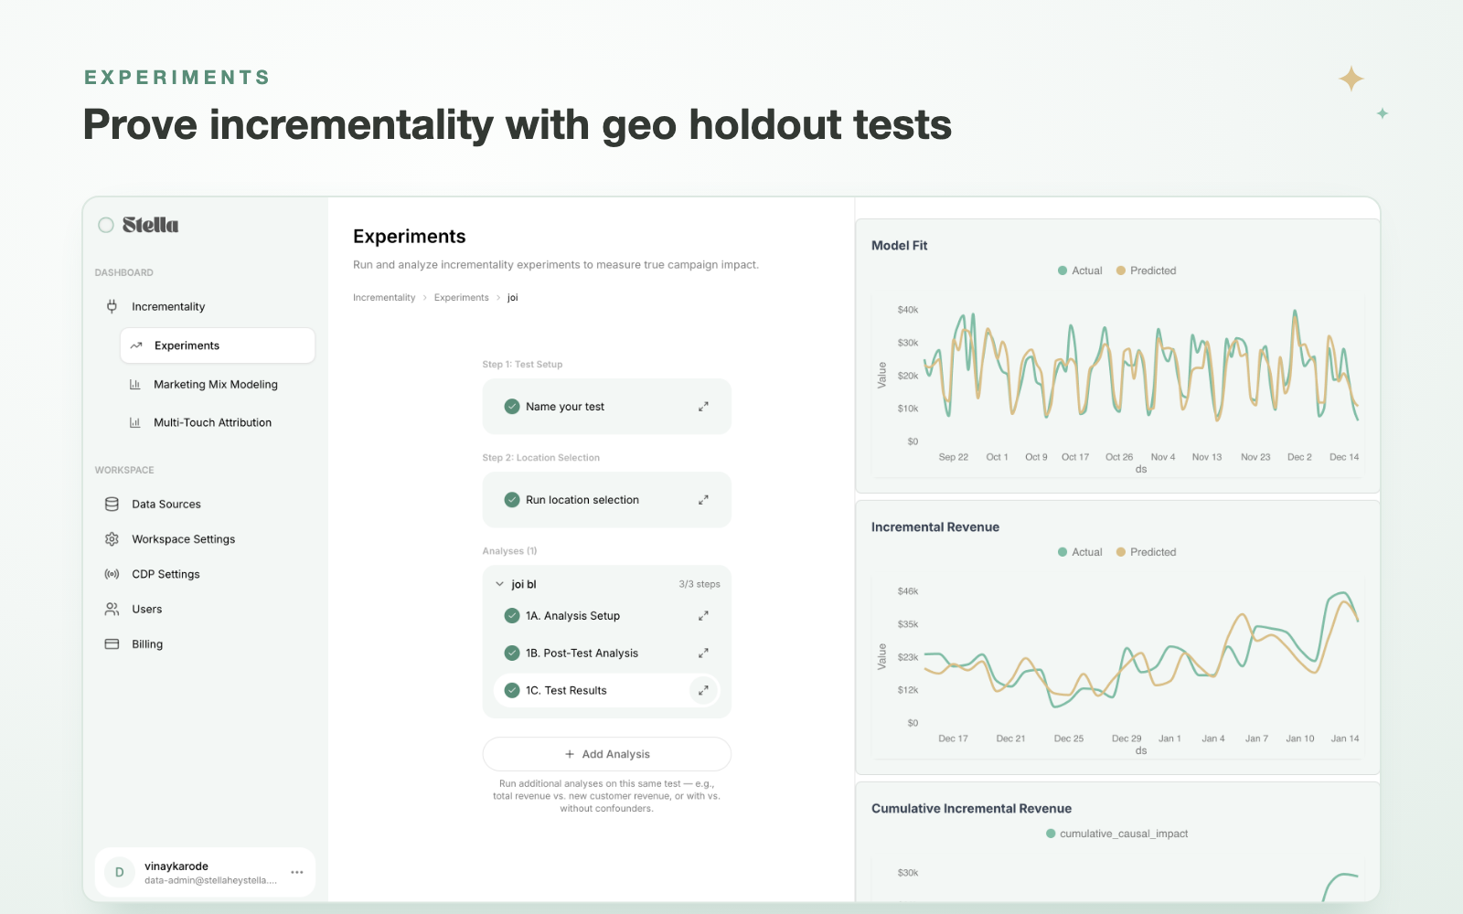Viewport: 1463px width, 914px height.
Task: Click the Incrementality breadcrumb link
Action: [x=384, y=298]
